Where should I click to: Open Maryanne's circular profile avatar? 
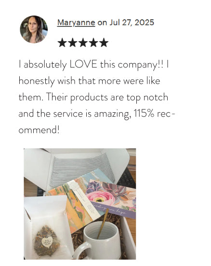pyautogui.click(x=34, y=29)
